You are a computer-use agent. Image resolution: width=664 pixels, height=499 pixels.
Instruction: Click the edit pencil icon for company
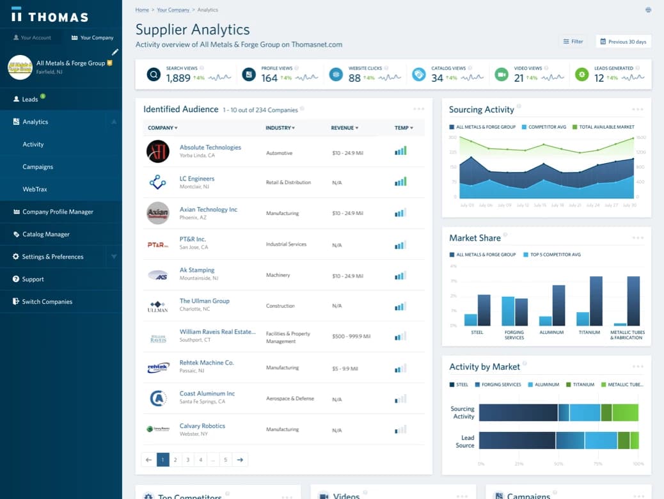[115, 52]
